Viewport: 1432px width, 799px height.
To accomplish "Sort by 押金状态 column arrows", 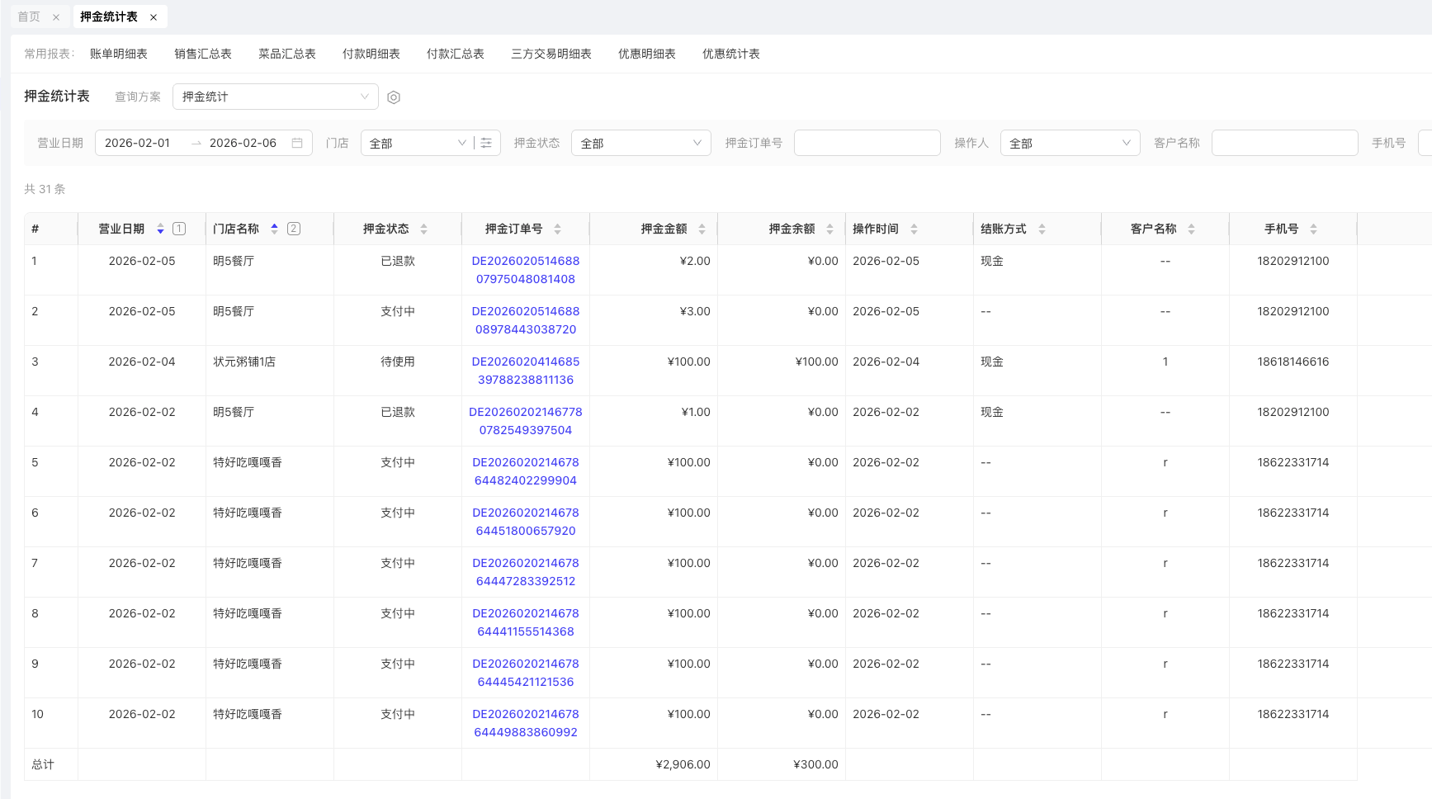I will [x=423, y=229].
